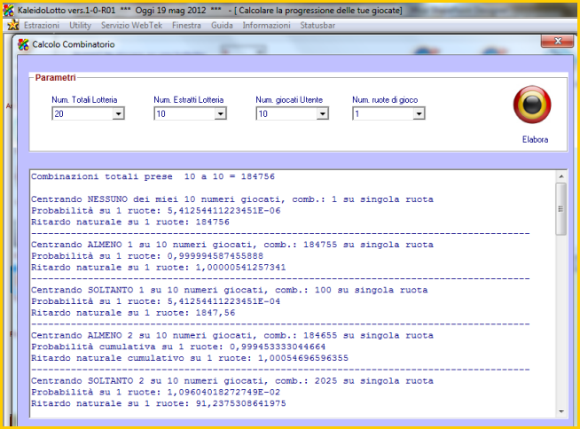Click the Calcolo Combinatorio window title
The width and height of the screenshot is (580, 429).
tap(74, 44)
